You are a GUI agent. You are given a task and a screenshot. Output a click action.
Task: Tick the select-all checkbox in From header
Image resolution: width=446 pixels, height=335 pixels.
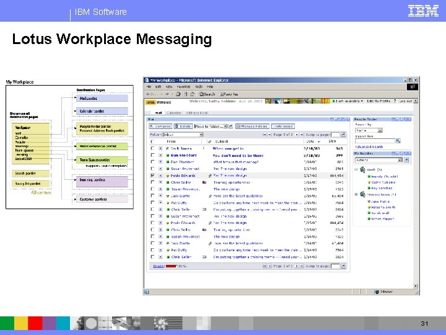point(153,141)
